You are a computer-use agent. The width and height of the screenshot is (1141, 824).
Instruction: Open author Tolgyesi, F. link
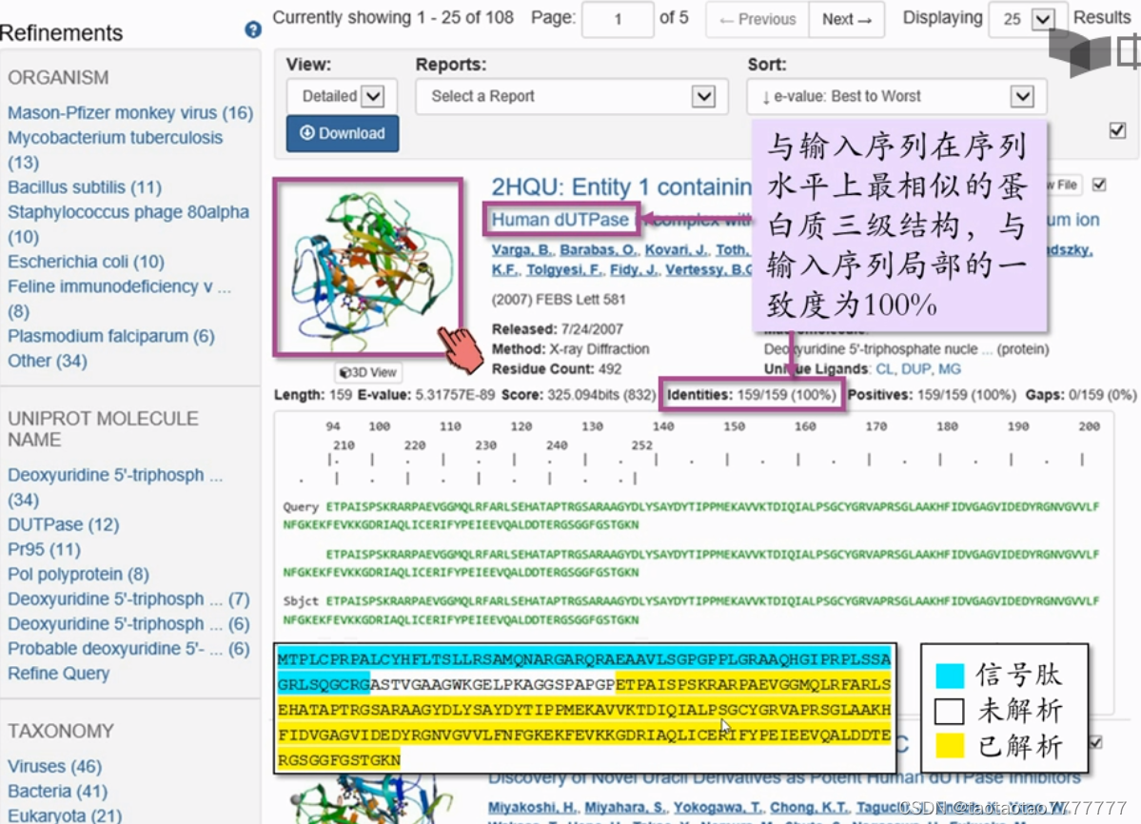click(564, 269)
